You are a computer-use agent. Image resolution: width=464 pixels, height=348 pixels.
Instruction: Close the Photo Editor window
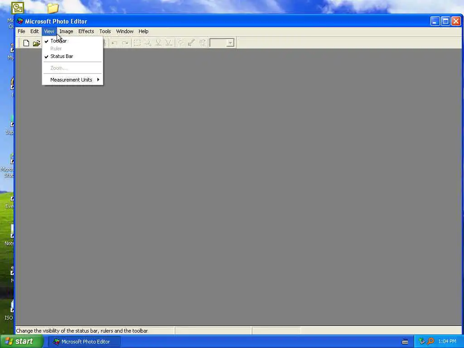456,21
